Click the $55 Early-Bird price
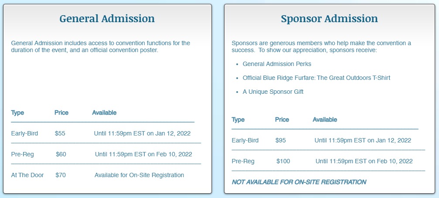Image resolution: width=439 pixels, height=198 pixels. 60,133
